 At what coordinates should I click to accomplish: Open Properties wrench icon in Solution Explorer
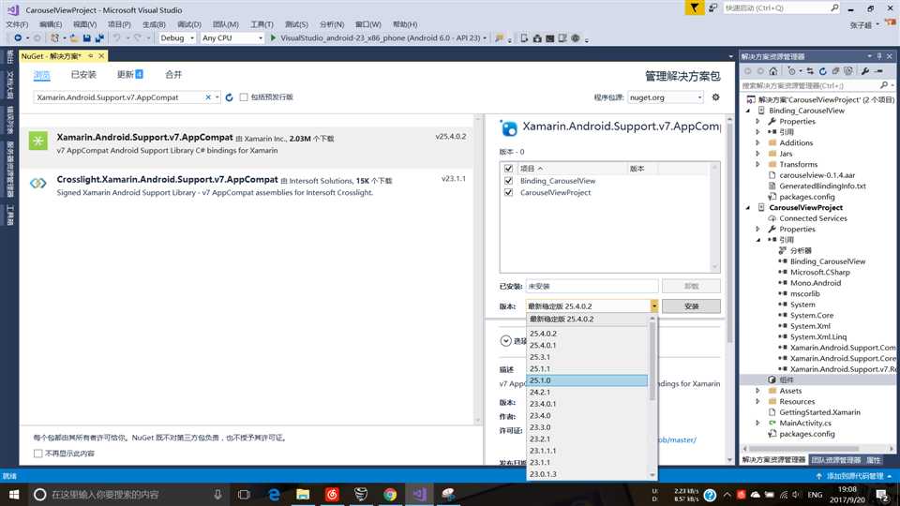865,71
